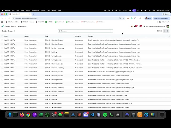Open the History menu in menu bar
The width and height of the screenshot is (171, 128).
28,10
